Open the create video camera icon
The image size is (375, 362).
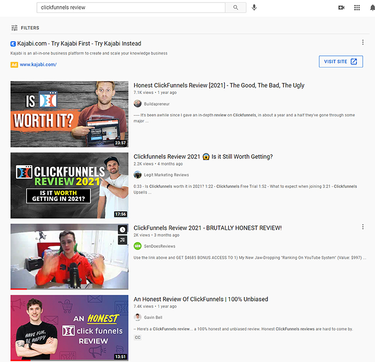pos(341,7)
